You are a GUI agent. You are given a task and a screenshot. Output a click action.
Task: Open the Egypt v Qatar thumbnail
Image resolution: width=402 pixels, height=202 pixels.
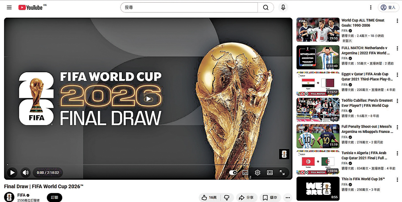(x=318, y=84)
